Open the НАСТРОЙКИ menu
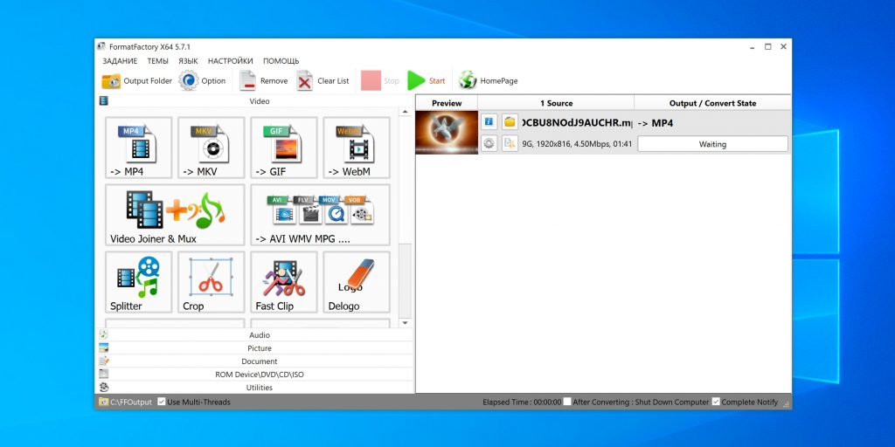Screen dimensions: 895x447 [231, 61]
